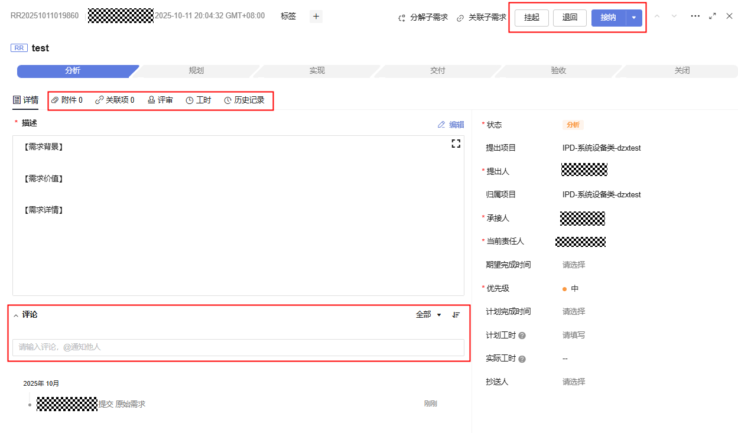Viewport: 738px width, 433px height.
Task: Change the 状态 tag 分析
Action: point(573,125)
